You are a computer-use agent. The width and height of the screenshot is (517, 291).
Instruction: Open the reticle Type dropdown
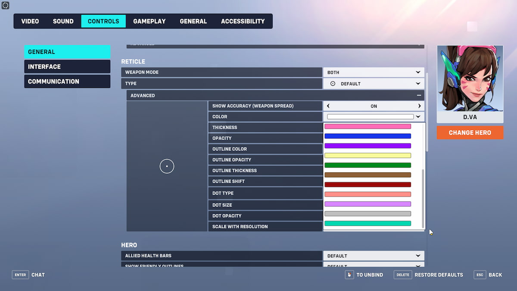tap(374, 84)
